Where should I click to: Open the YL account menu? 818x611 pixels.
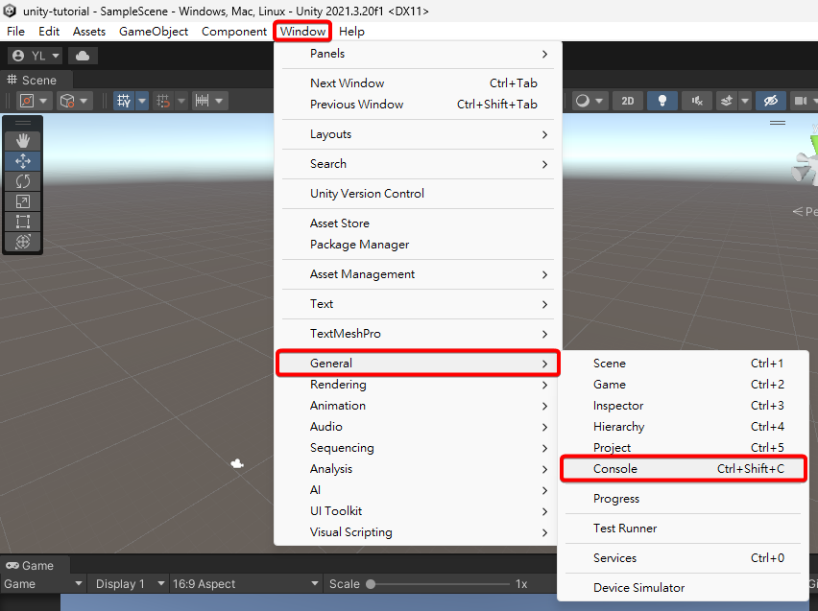click(36, 56)
